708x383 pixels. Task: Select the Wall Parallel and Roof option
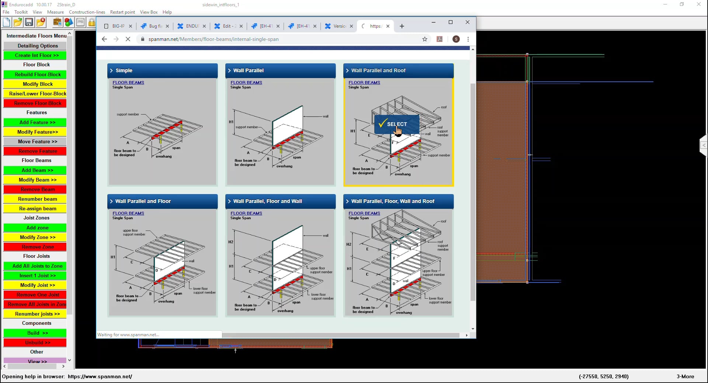point(396,124)
